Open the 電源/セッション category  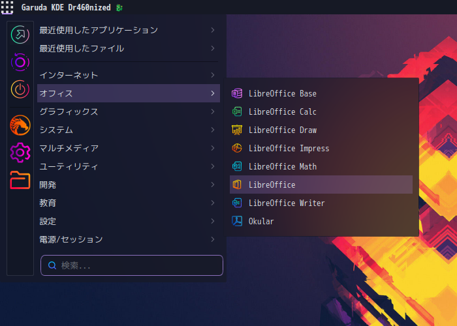[x=129, y=239]
